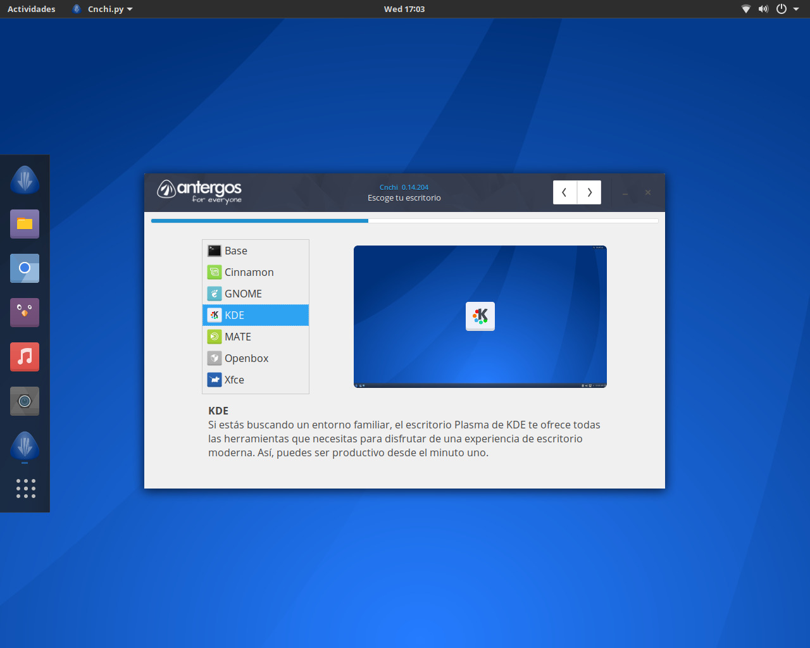The width and height of the screenshot is (810, 648).
Task: Choose Cinnamon from the desktop list
Action: coord(256,272)
